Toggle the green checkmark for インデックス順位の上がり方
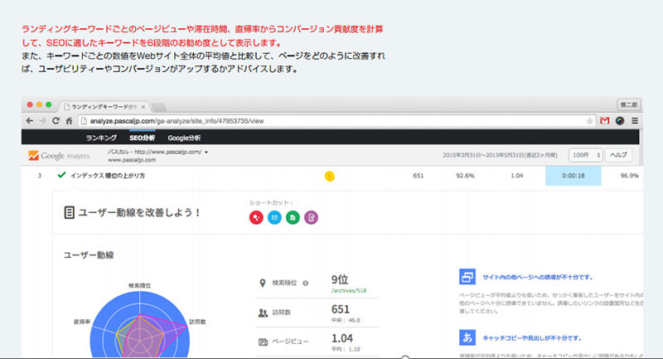The height and width of the screenshot is (359, 663). [x=61, y=176]
